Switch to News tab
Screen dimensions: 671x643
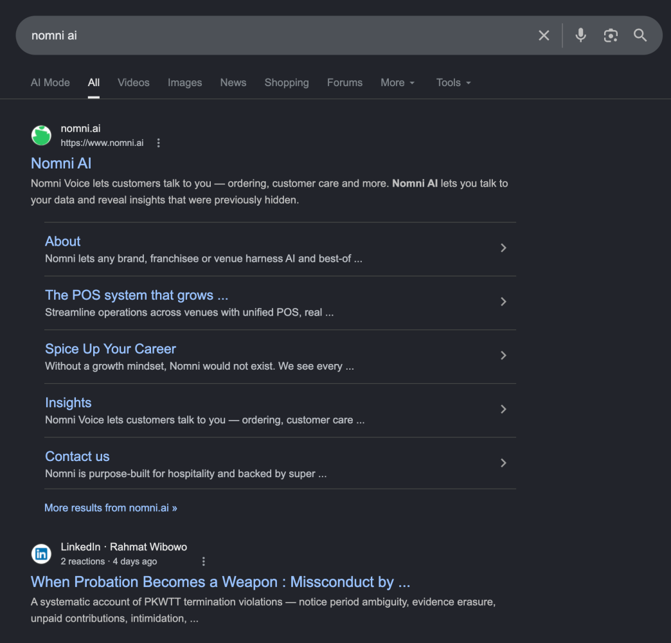click(x=233, y=82)
